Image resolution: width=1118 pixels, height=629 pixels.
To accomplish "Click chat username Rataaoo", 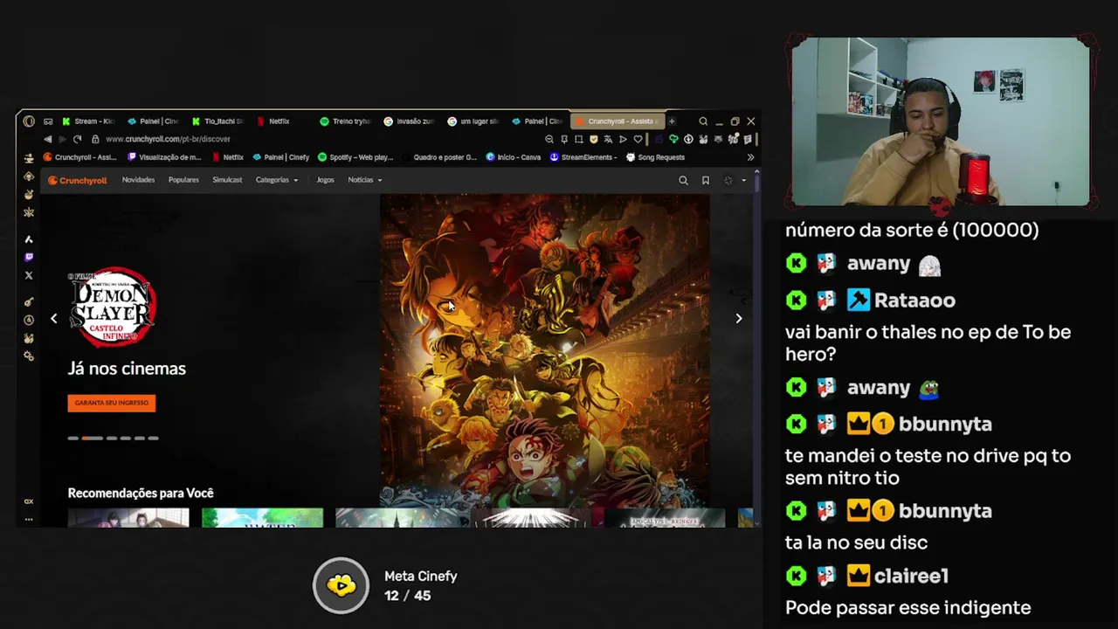I will tap(914, 301).
